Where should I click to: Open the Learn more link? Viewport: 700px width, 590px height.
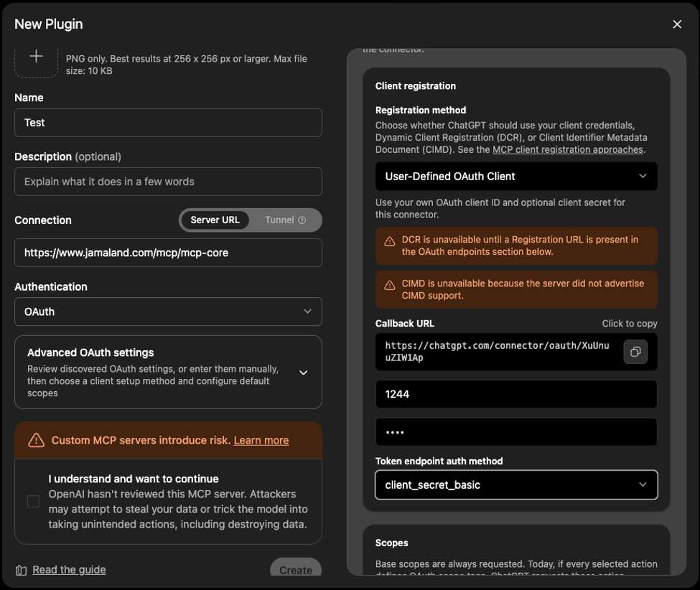pos(261,440)
